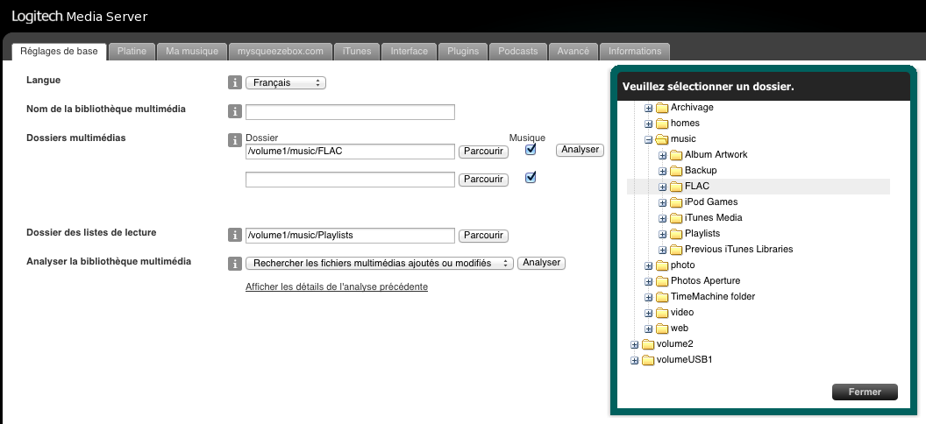Image resolution: width=926 pixels, height=424 pixels.
Task: Open info icon beside Langue
Action: [x=234, y=82]
